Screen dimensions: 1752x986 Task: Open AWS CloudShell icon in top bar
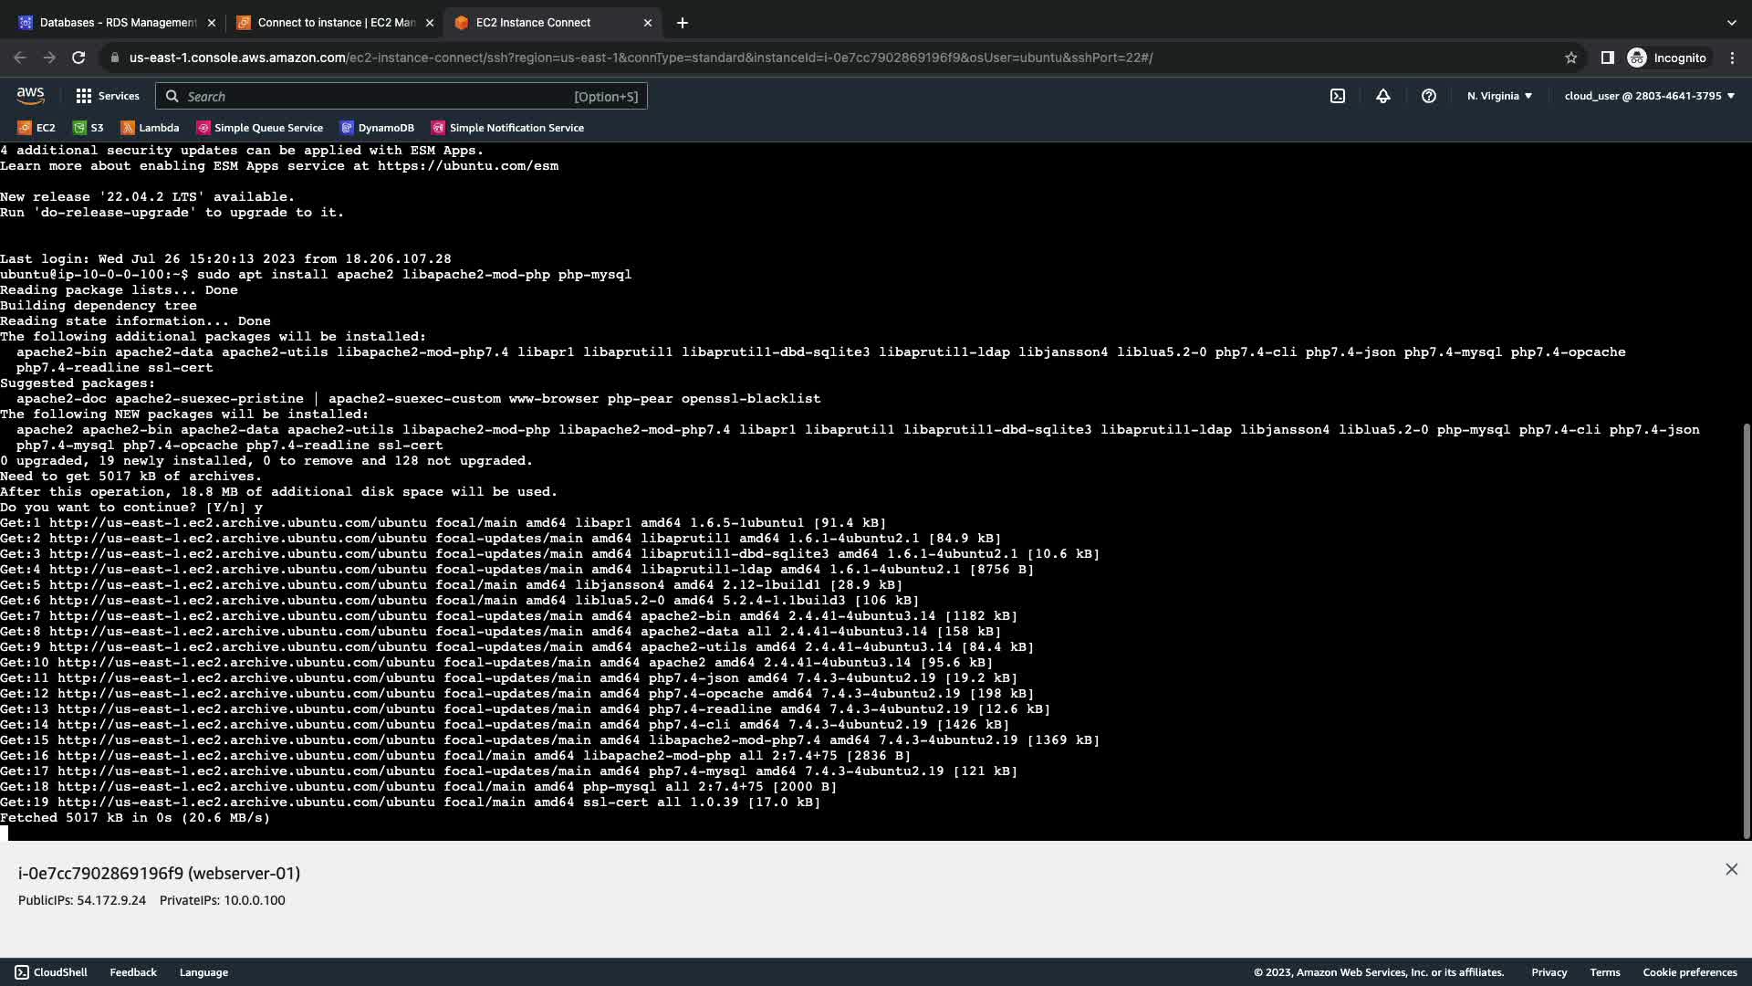point(1337,96)
